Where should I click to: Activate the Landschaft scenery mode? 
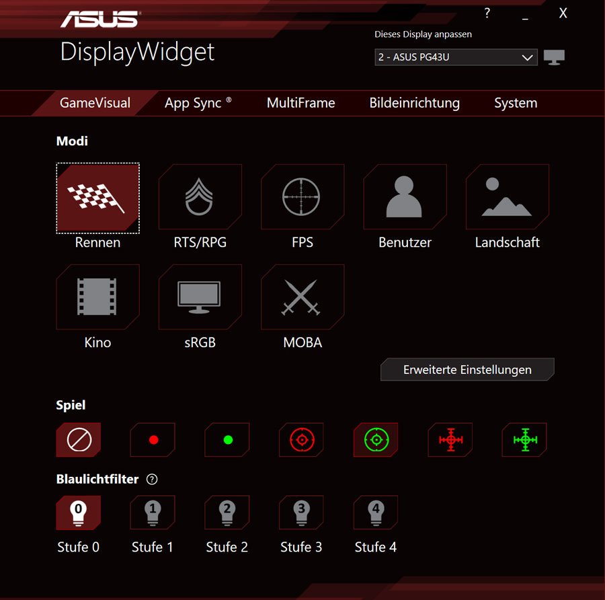[x=507, y=197]
